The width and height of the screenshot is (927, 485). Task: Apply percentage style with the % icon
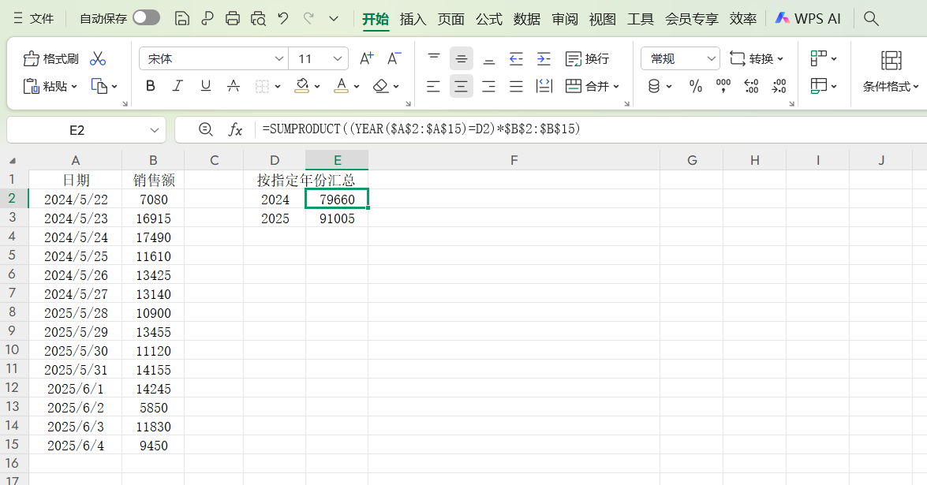(x=696, y=86)
